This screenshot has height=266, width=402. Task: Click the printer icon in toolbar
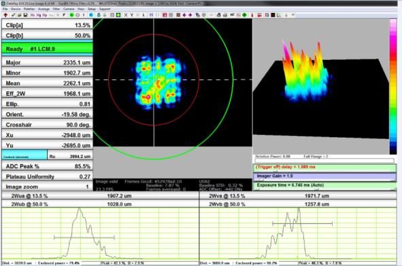coord(225,15)
